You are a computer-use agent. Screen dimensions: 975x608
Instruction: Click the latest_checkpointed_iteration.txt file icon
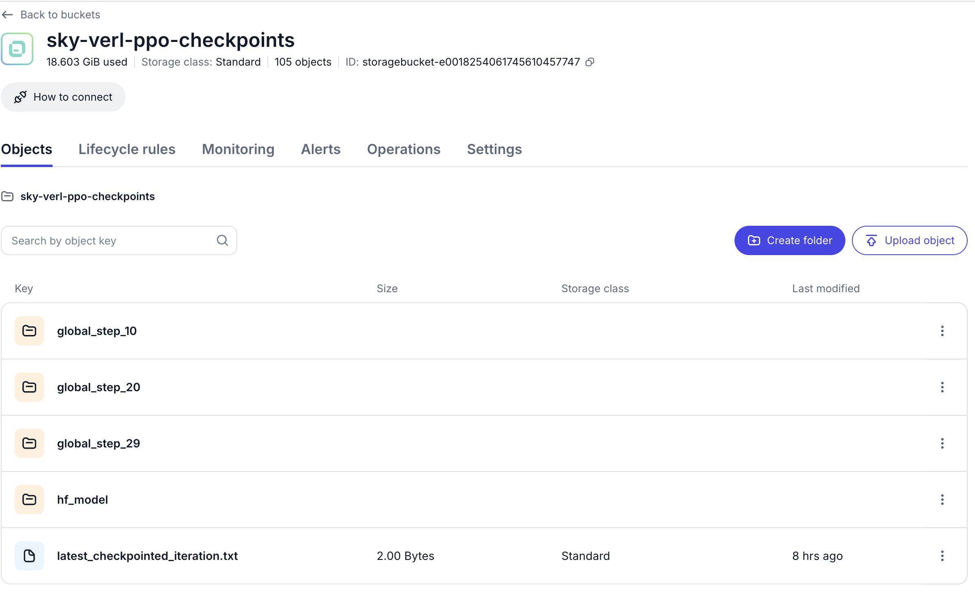[29, 556]
